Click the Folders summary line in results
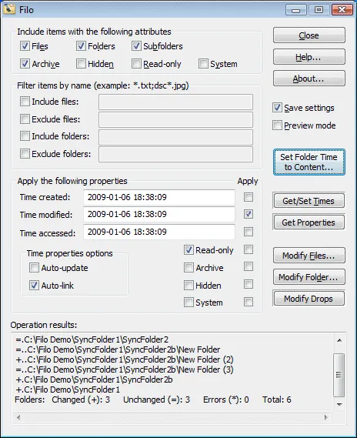 153,400
